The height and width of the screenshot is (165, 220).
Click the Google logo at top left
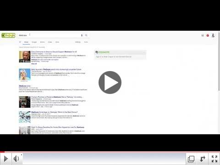(x=8, y=35)
